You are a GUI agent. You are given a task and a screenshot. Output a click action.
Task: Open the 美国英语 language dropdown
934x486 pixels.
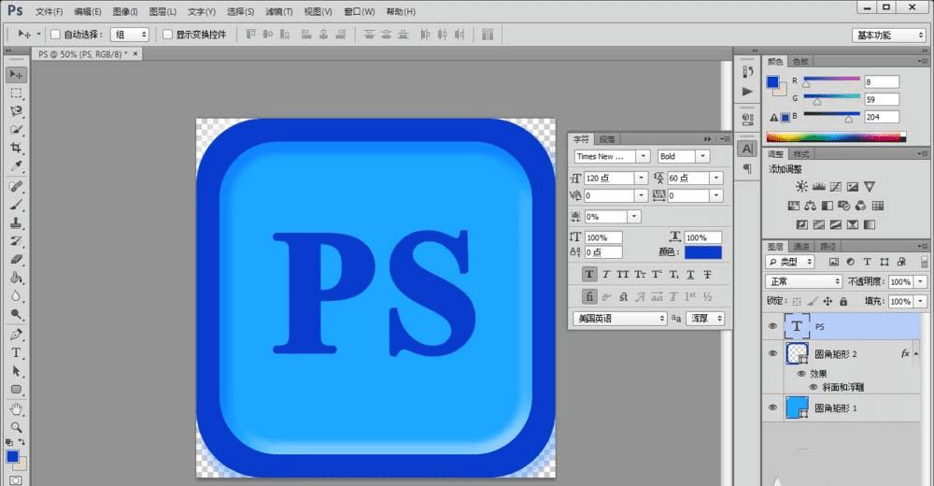(620, 319)
